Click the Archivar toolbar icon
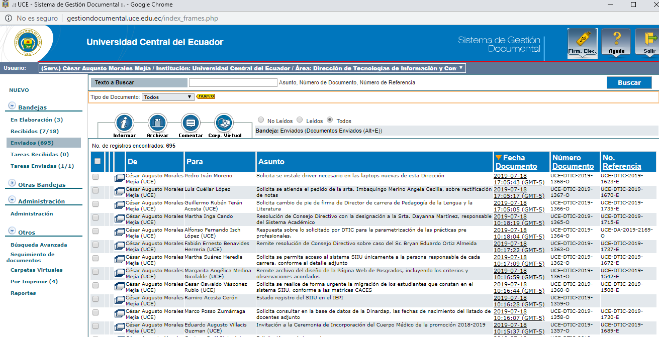This screenshot has width=659, height=337. point(157,126)
